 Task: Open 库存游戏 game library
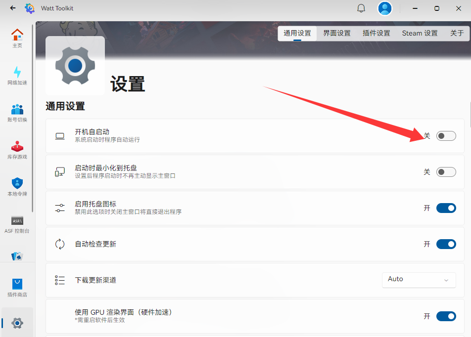pyautogui.click(x=17, y=150)
